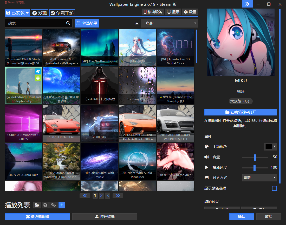Click the 在编辑器中打开 button
The image size is (286, 225).
point(240,112)
